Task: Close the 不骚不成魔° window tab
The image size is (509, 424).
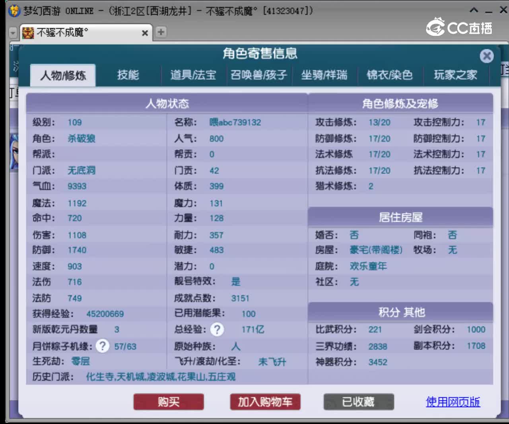Action: point(145,33)
